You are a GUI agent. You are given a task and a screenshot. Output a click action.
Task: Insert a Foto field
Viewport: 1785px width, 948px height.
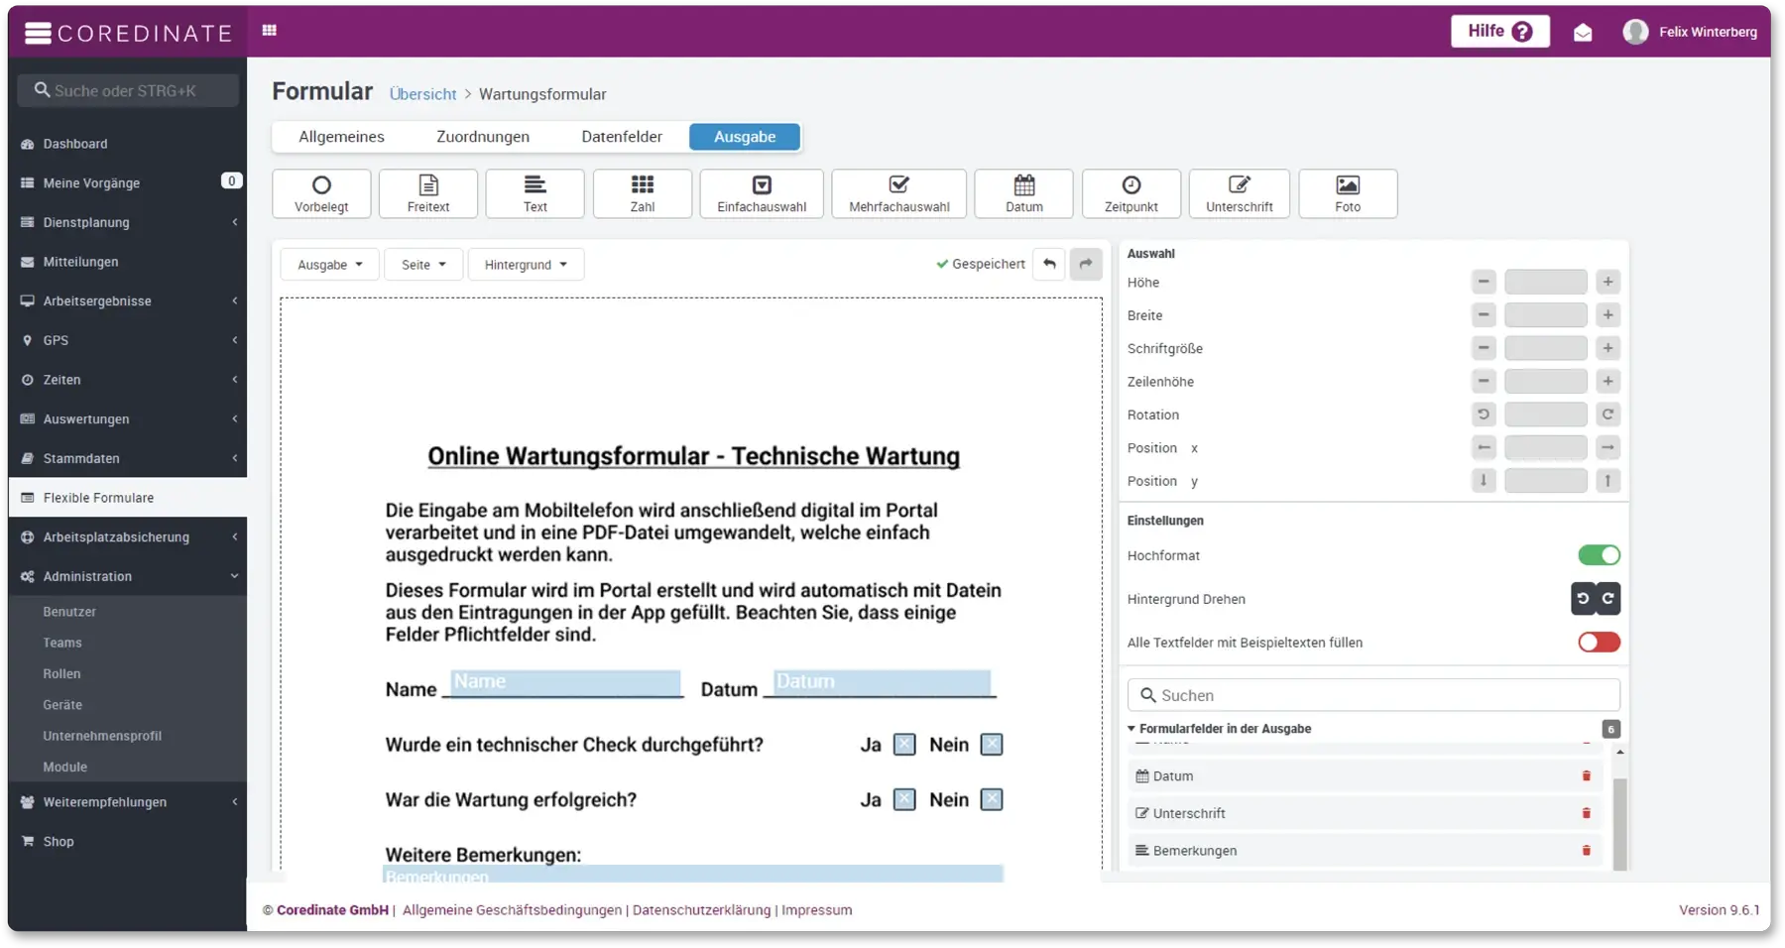click(1347, 193)
